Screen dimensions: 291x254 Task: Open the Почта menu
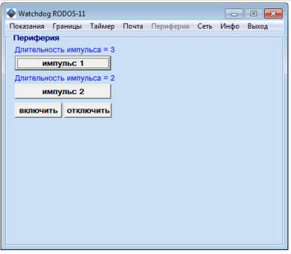[x=133, y=26]
